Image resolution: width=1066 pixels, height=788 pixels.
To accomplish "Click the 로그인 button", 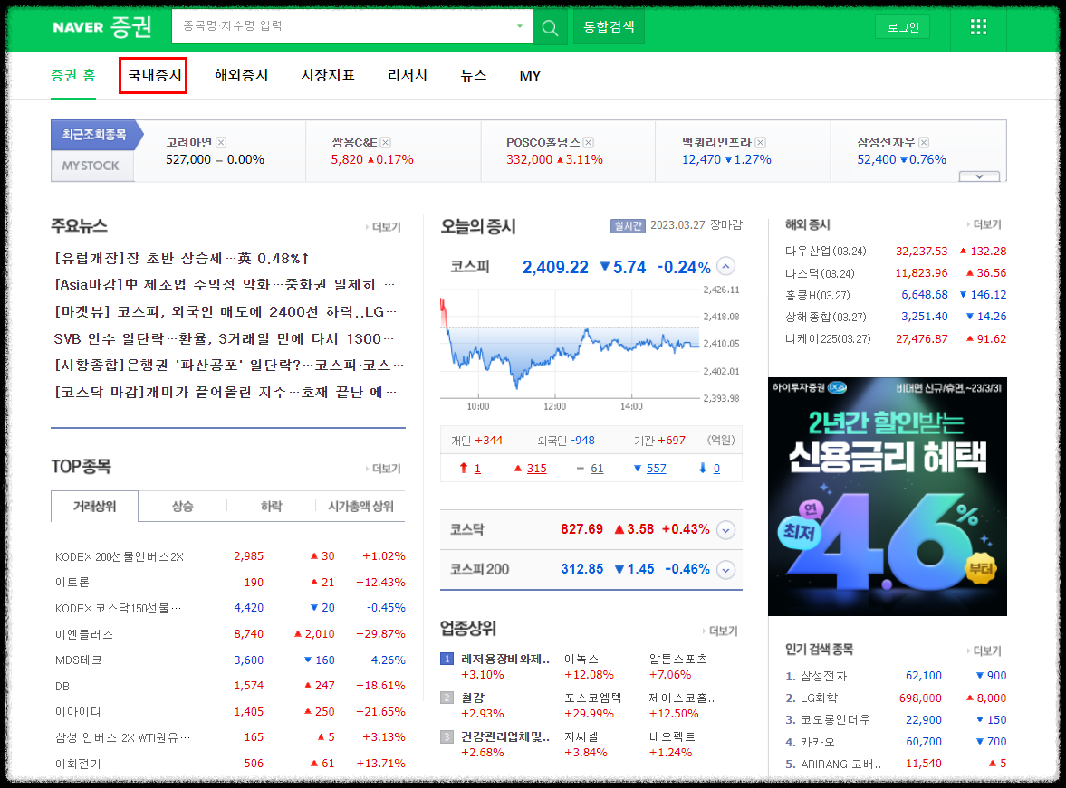I will coord(903,27).
